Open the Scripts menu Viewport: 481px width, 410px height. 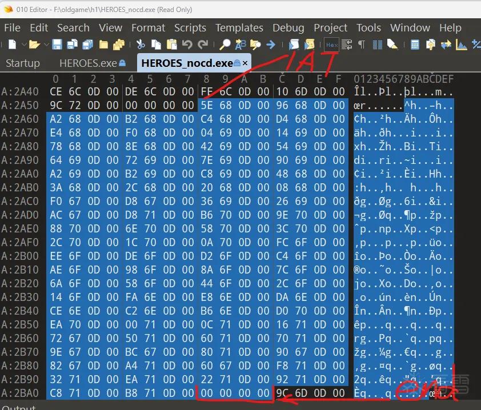(x=190, y=28)
